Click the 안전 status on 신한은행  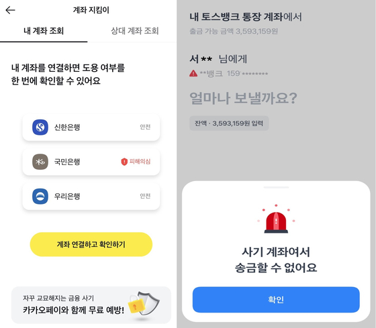click(145, 127)
